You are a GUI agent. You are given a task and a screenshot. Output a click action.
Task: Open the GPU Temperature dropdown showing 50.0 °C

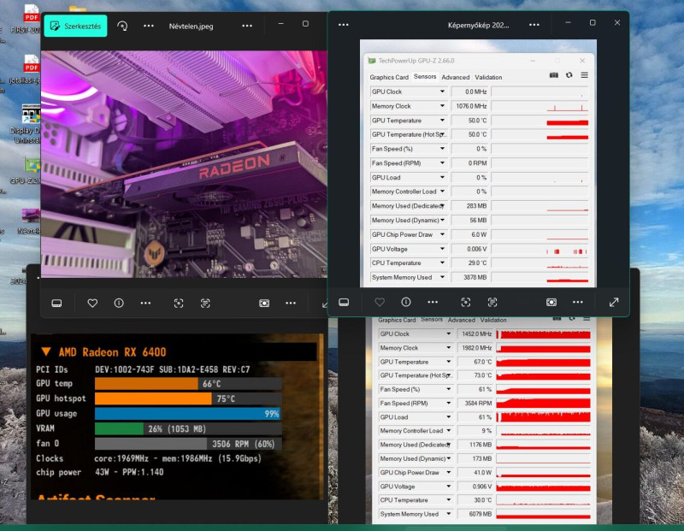pos(442,121)
